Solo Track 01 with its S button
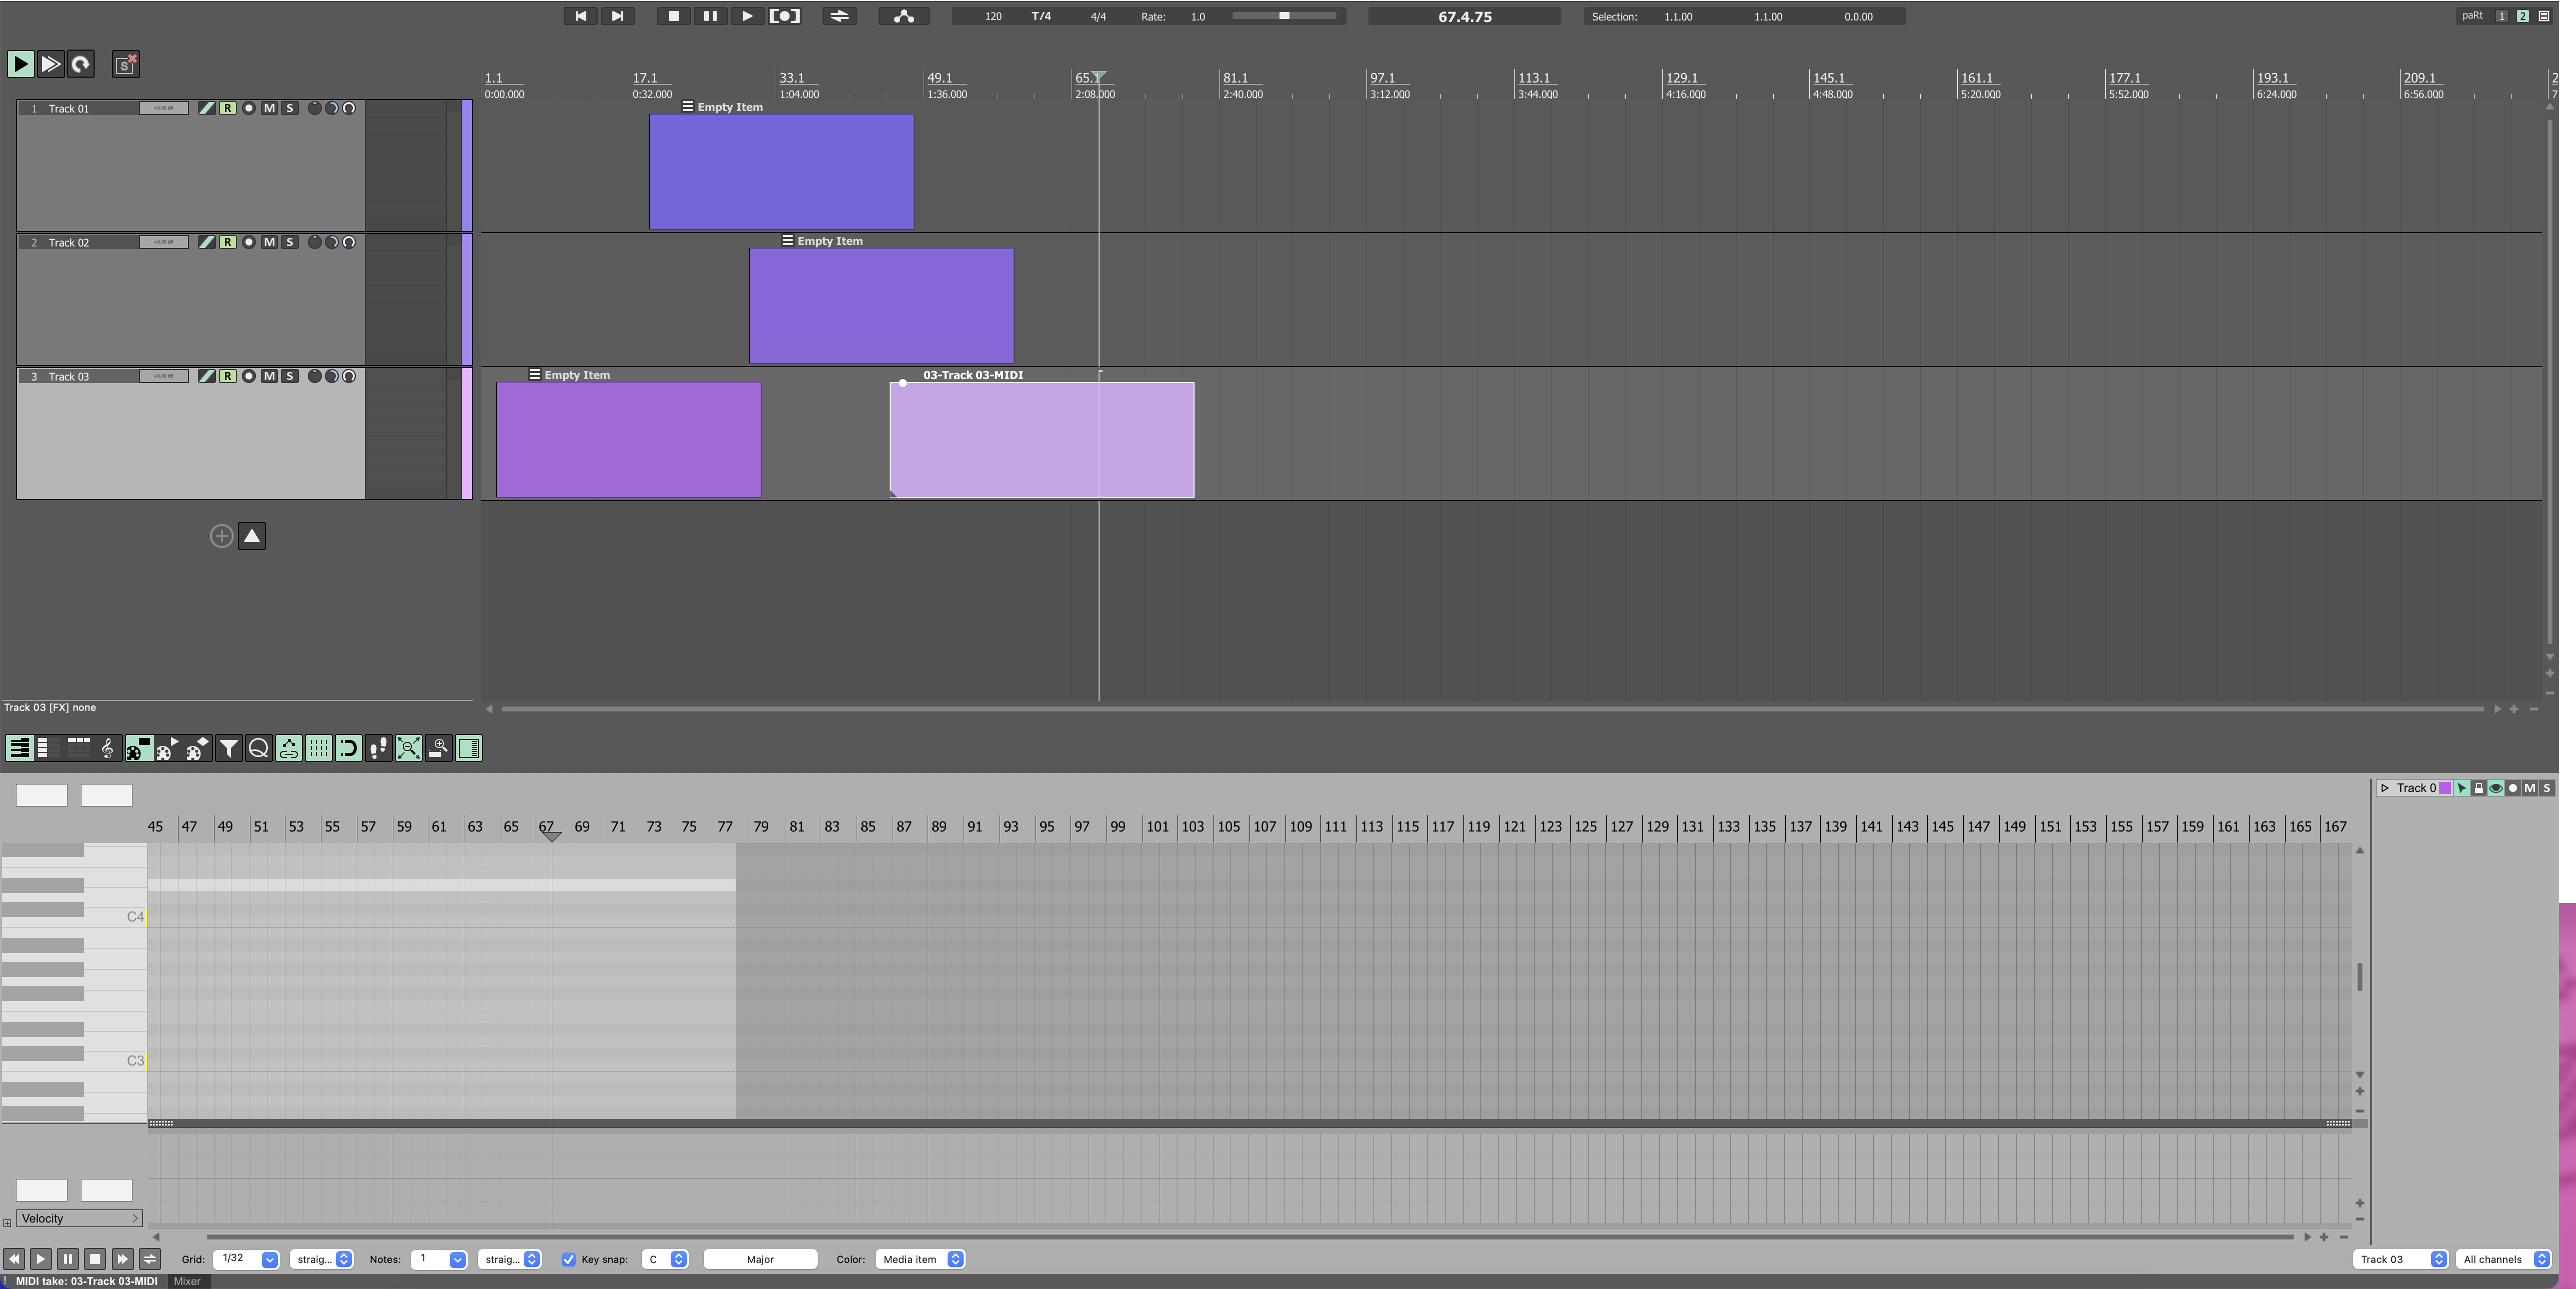This screenshot has width=2576, height=1289. tap(290, 108)
